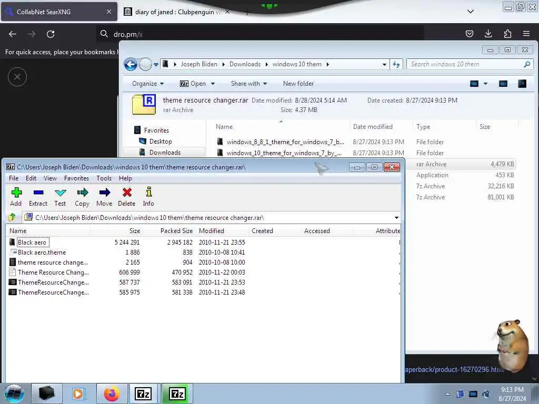Viewport: 539px width, 404px height.
Task: Toggle the preview pane in Explorer
Action: tap(503, 84)
